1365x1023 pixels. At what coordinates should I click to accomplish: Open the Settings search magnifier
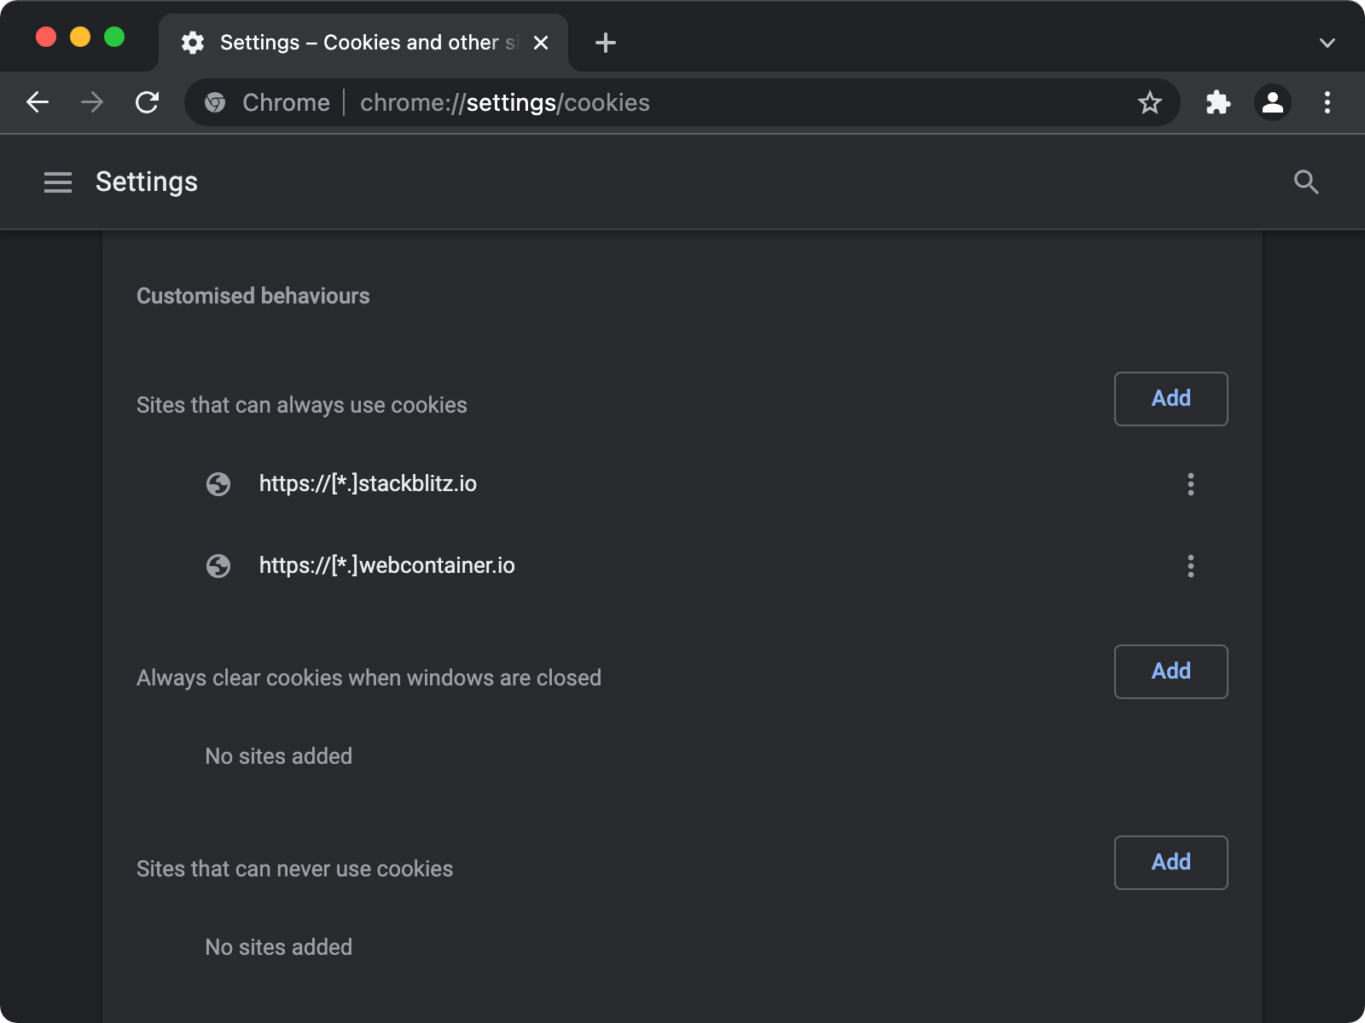click(x=1306, y=182)
